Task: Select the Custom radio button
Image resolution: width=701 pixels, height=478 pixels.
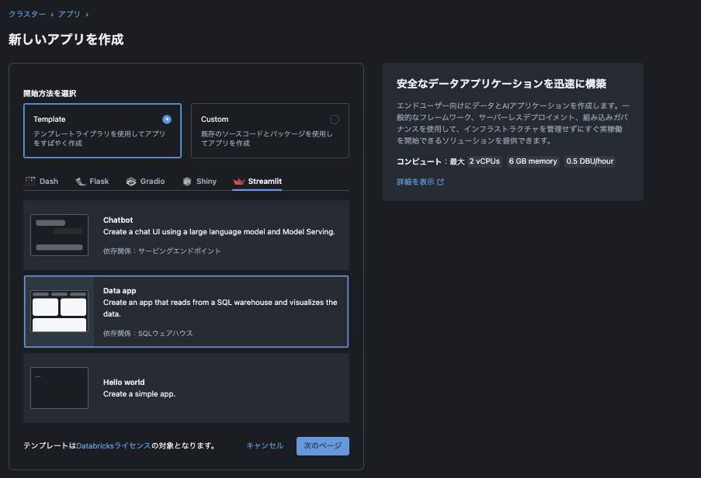Action: pyautogui.click(x=335, y=119)
